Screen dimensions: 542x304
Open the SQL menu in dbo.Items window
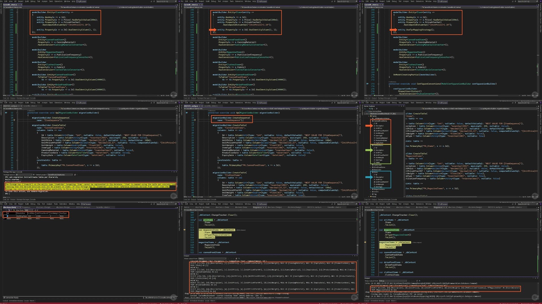pos(39,204)
